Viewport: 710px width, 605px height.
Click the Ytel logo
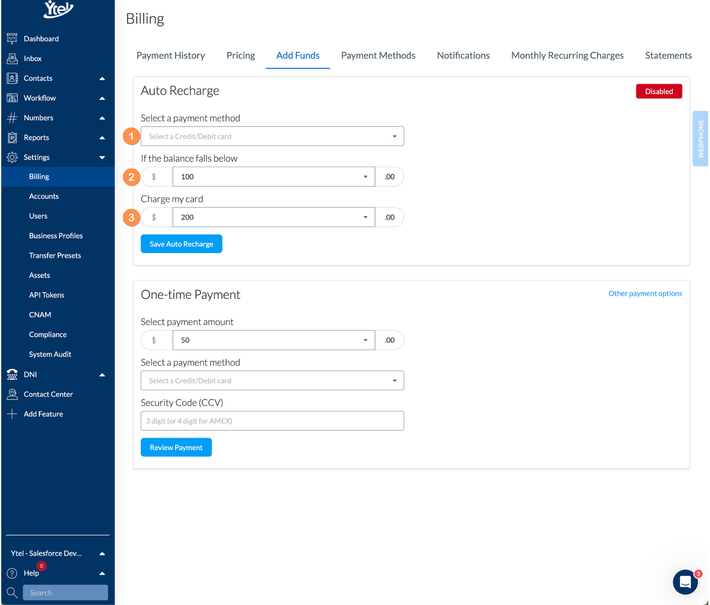(x=58, y=8)
